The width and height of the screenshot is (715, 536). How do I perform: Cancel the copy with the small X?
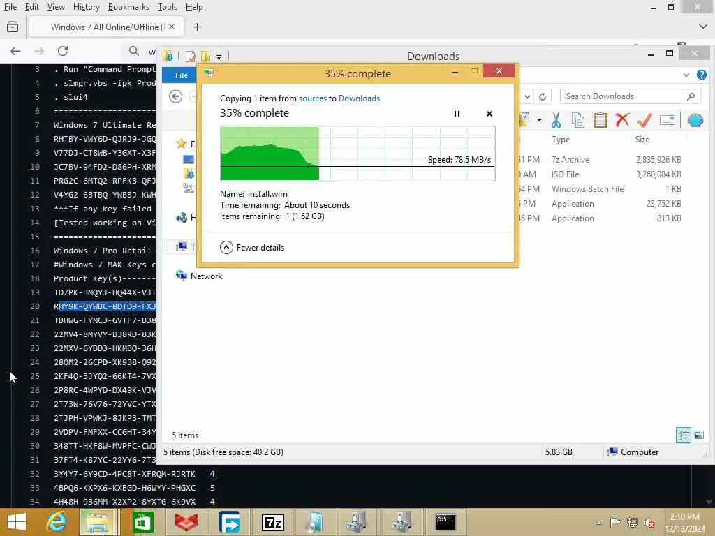click(x=489, y=114)
